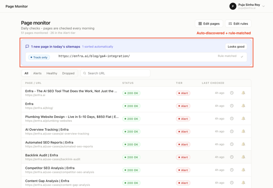Toggle alert bell for https://enfra.ai row
The image size is (273, 188).
(243, 93)
